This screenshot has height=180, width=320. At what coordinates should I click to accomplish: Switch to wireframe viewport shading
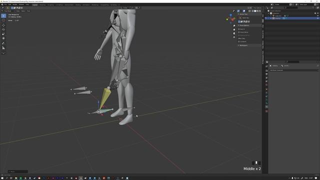(x=252, y=11)
